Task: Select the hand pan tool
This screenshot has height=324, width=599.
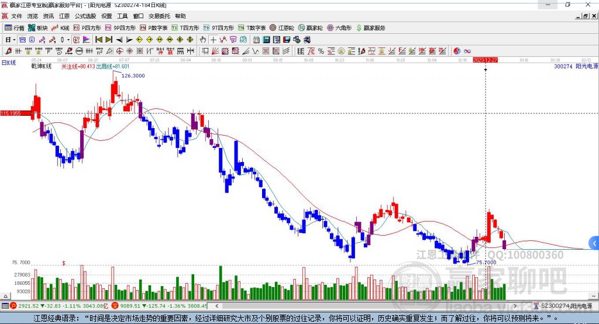Action: pos(203,40)
